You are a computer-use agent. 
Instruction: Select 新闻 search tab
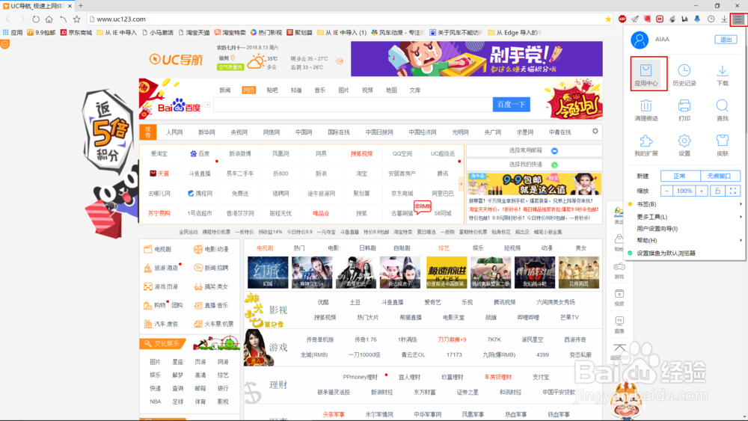[x=224, y=90]
